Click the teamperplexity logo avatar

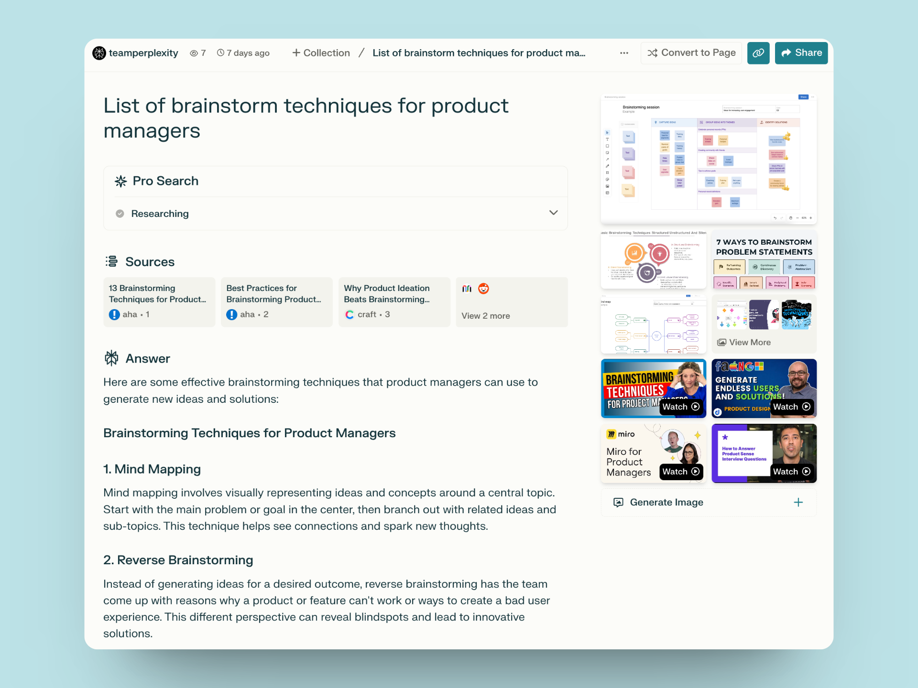click(x=99, y=53)
